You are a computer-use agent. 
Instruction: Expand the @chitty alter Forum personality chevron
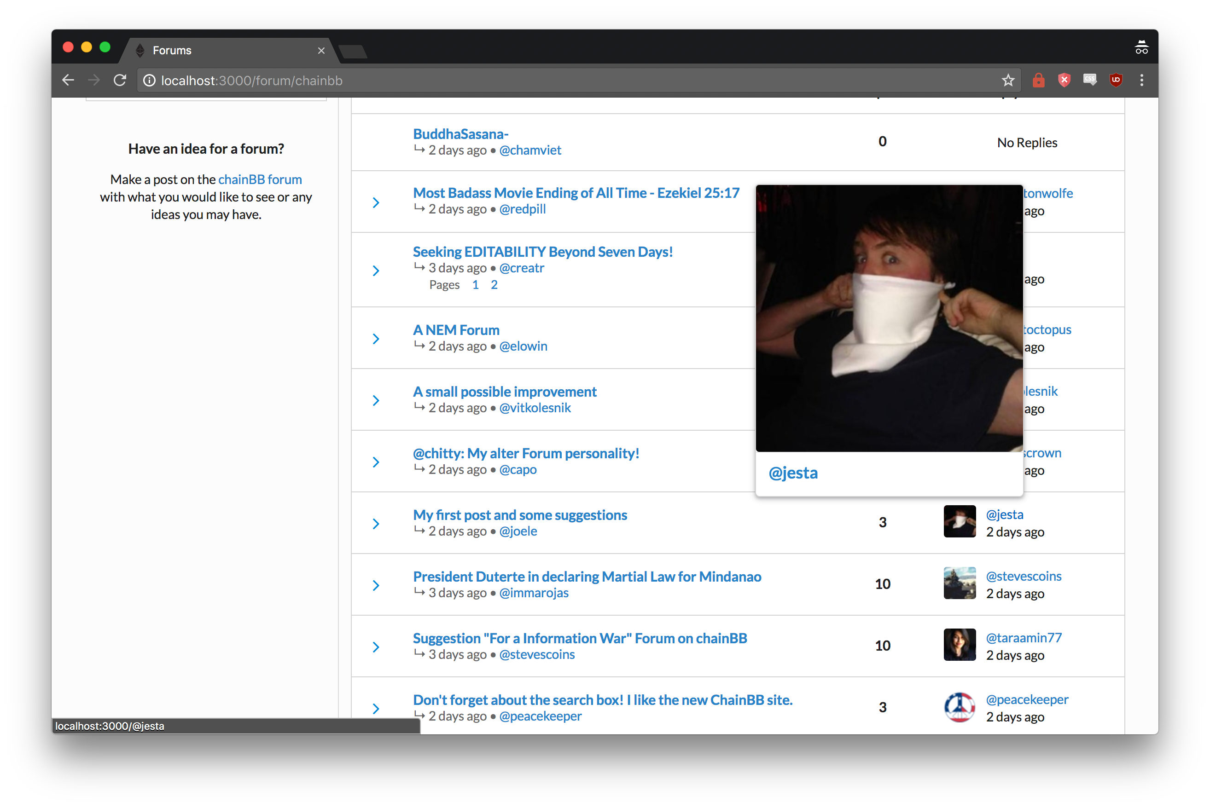point(376,462)
